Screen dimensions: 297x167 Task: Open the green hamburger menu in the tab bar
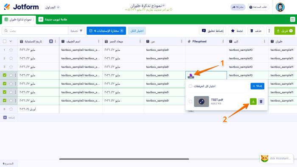[x=292, y=19]
